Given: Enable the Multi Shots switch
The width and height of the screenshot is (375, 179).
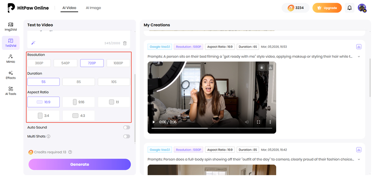Looking at the screenshot, I should point(126,136).
